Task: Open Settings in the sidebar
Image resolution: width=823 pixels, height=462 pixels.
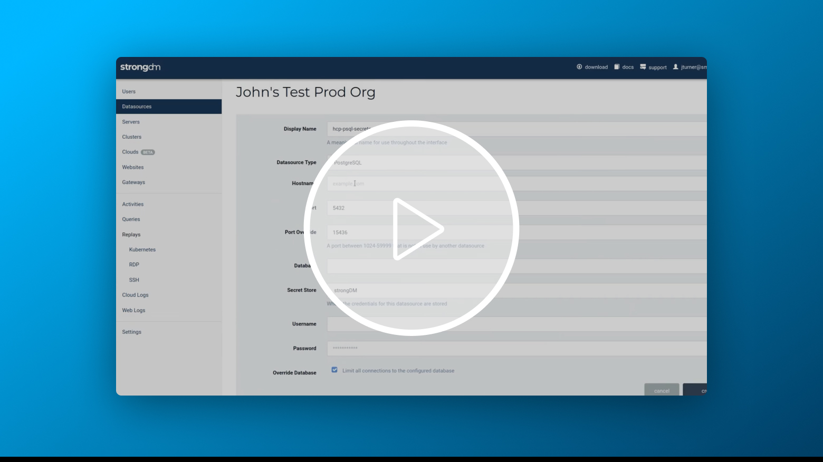Action: tap(132, 332)
